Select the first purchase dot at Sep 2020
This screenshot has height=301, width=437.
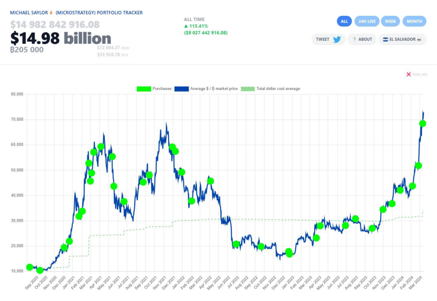pyautogui.click(x=29, y=267)
